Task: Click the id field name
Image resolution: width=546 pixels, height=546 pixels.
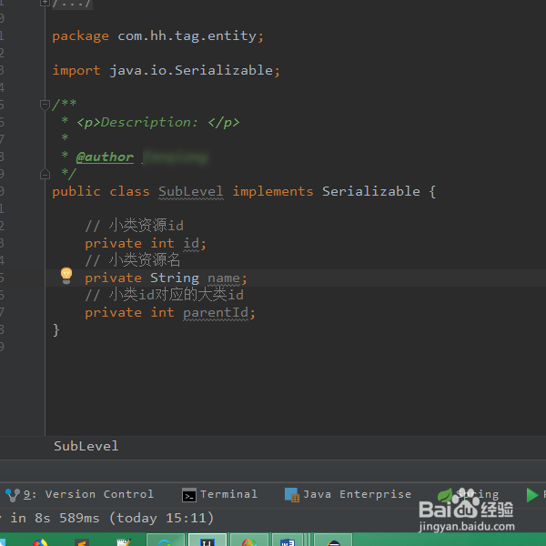Action: click(191, 243)
